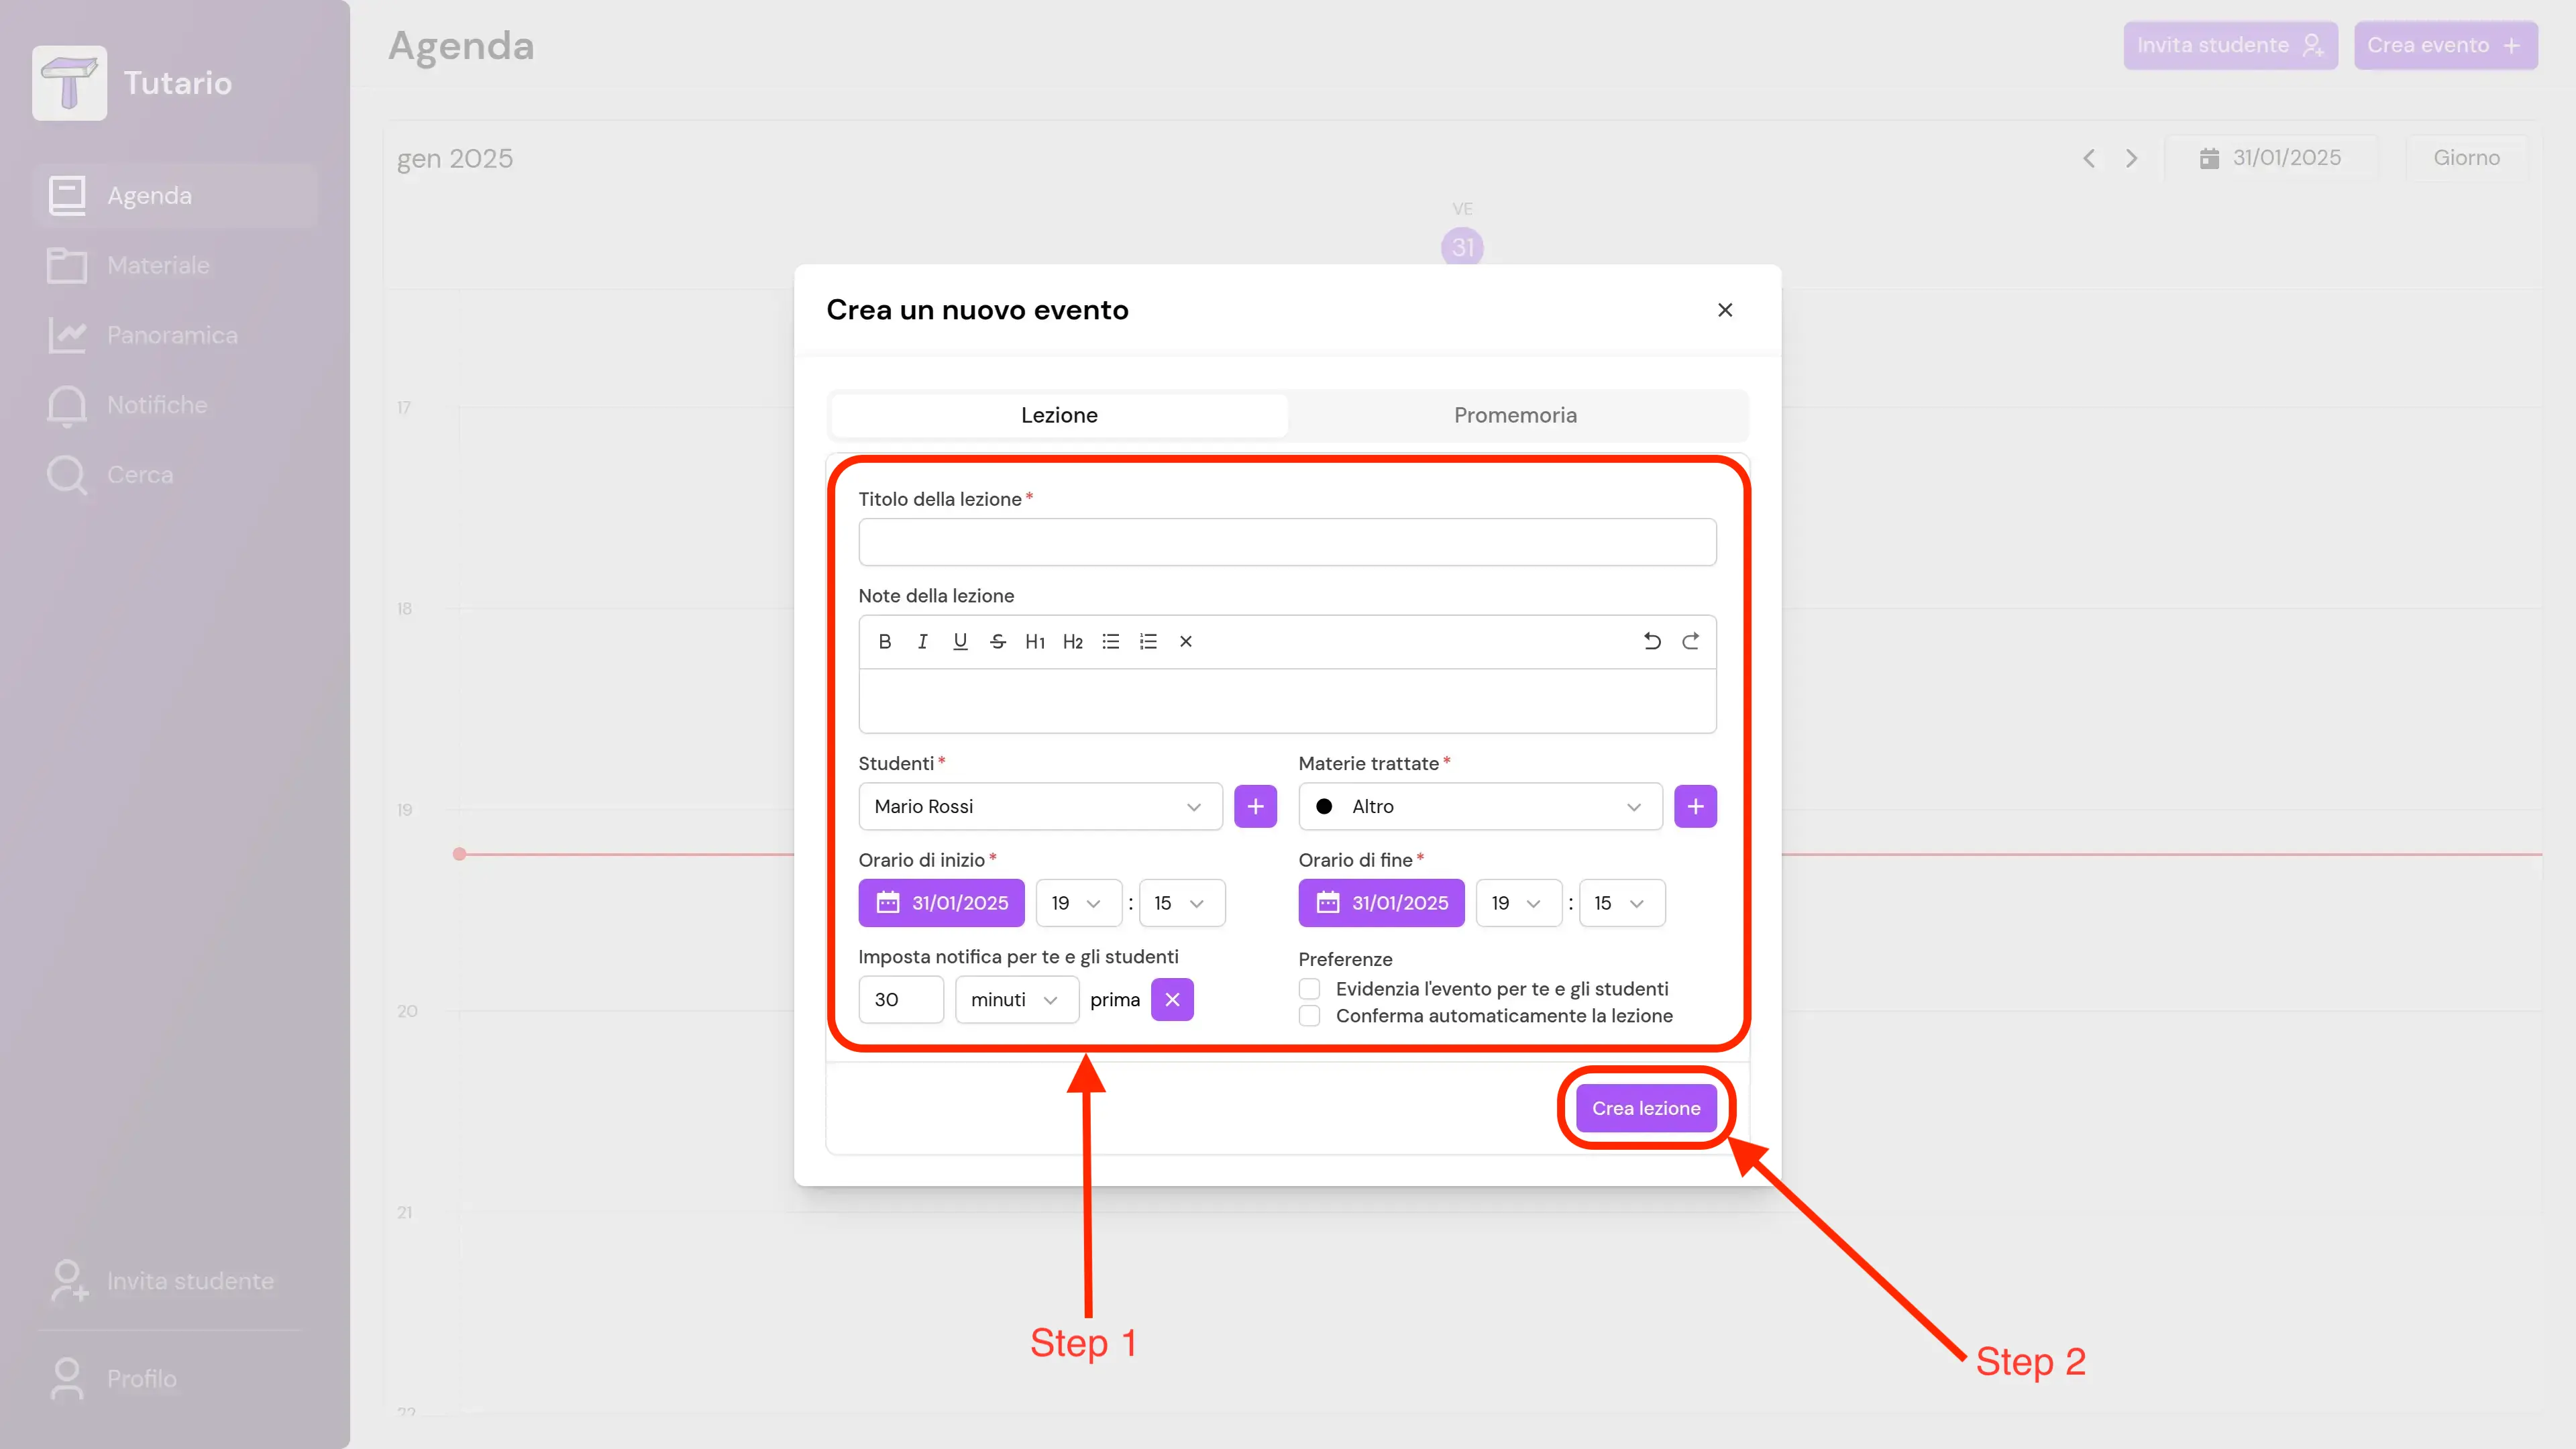
Task: Apply strikethrough formatting in notes editor
Action: click(997, 642)
